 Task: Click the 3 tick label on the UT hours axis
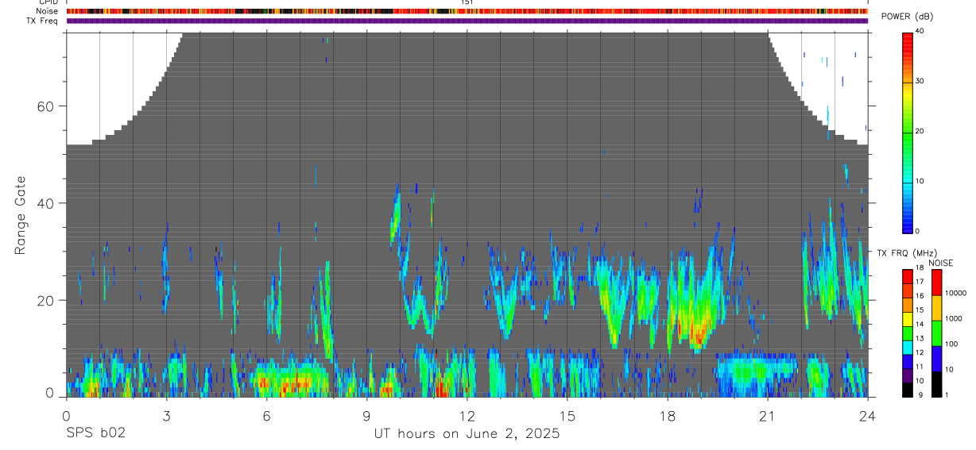166,415
